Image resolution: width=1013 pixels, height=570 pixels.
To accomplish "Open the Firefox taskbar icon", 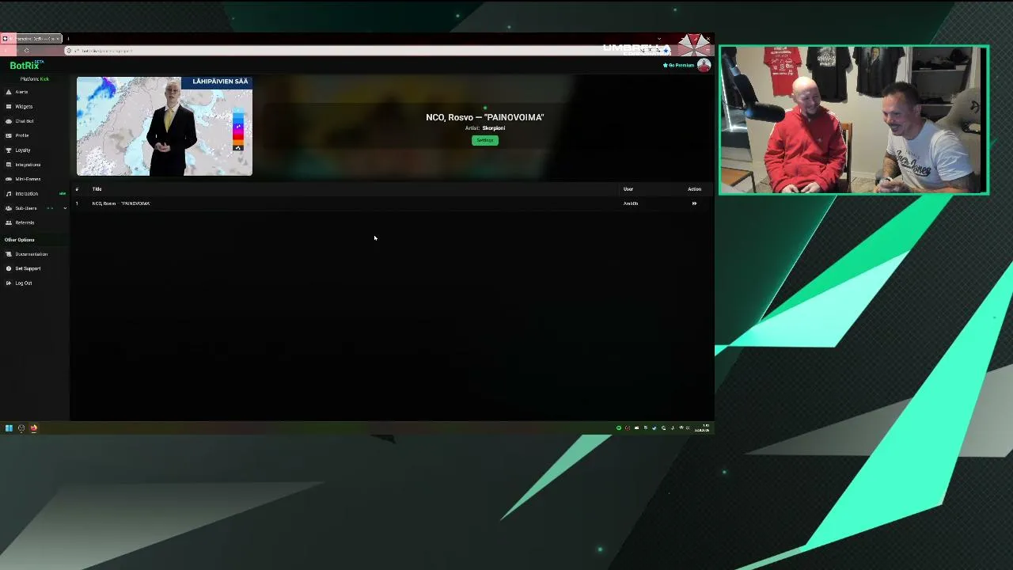I will click(33, 428).
